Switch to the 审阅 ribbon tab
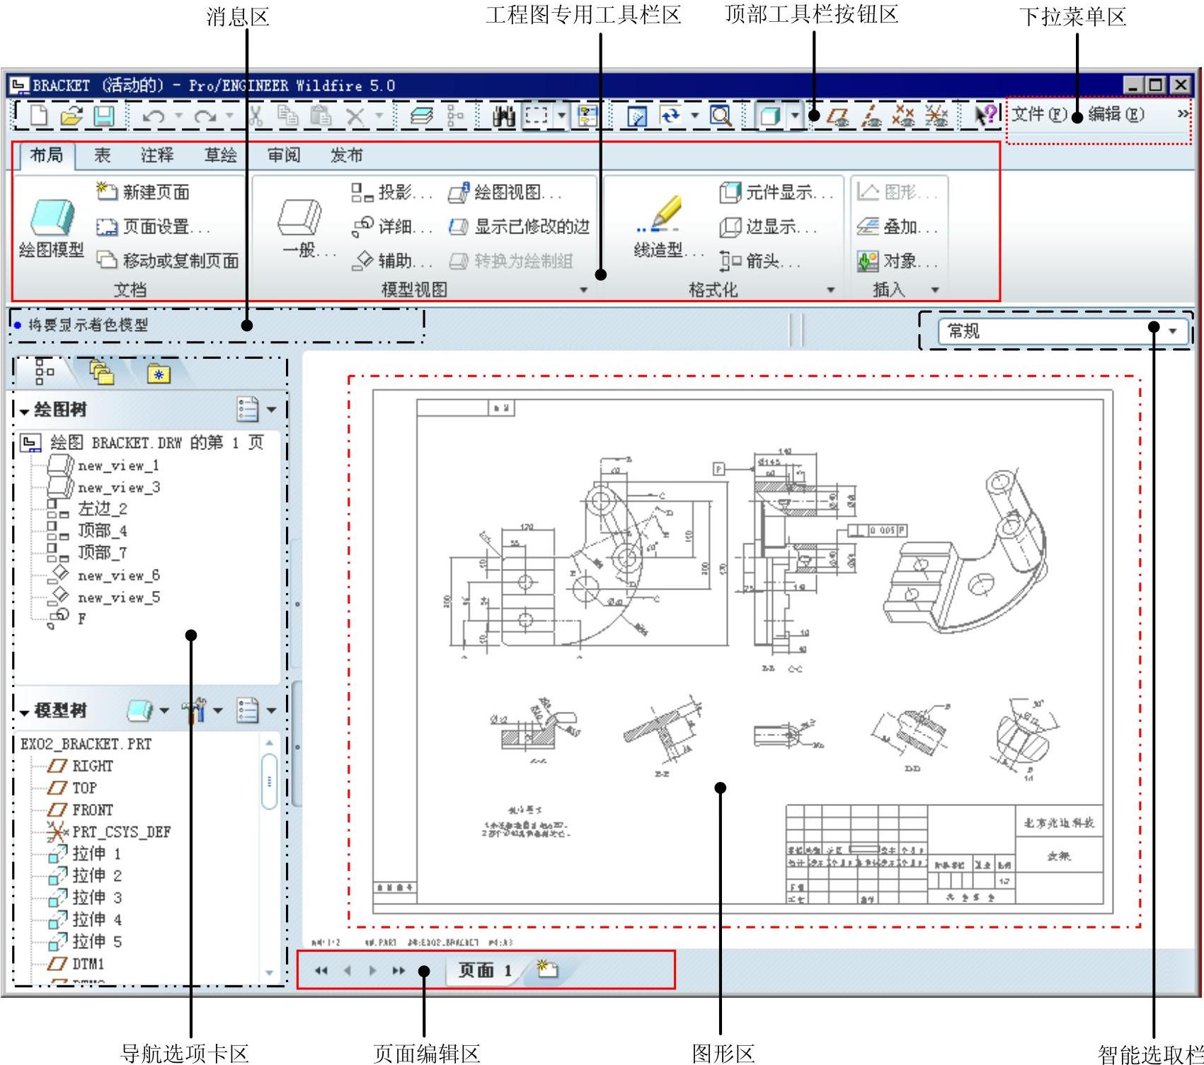1204x1065 pixels. pyautogui.click(x=284, y=155)
